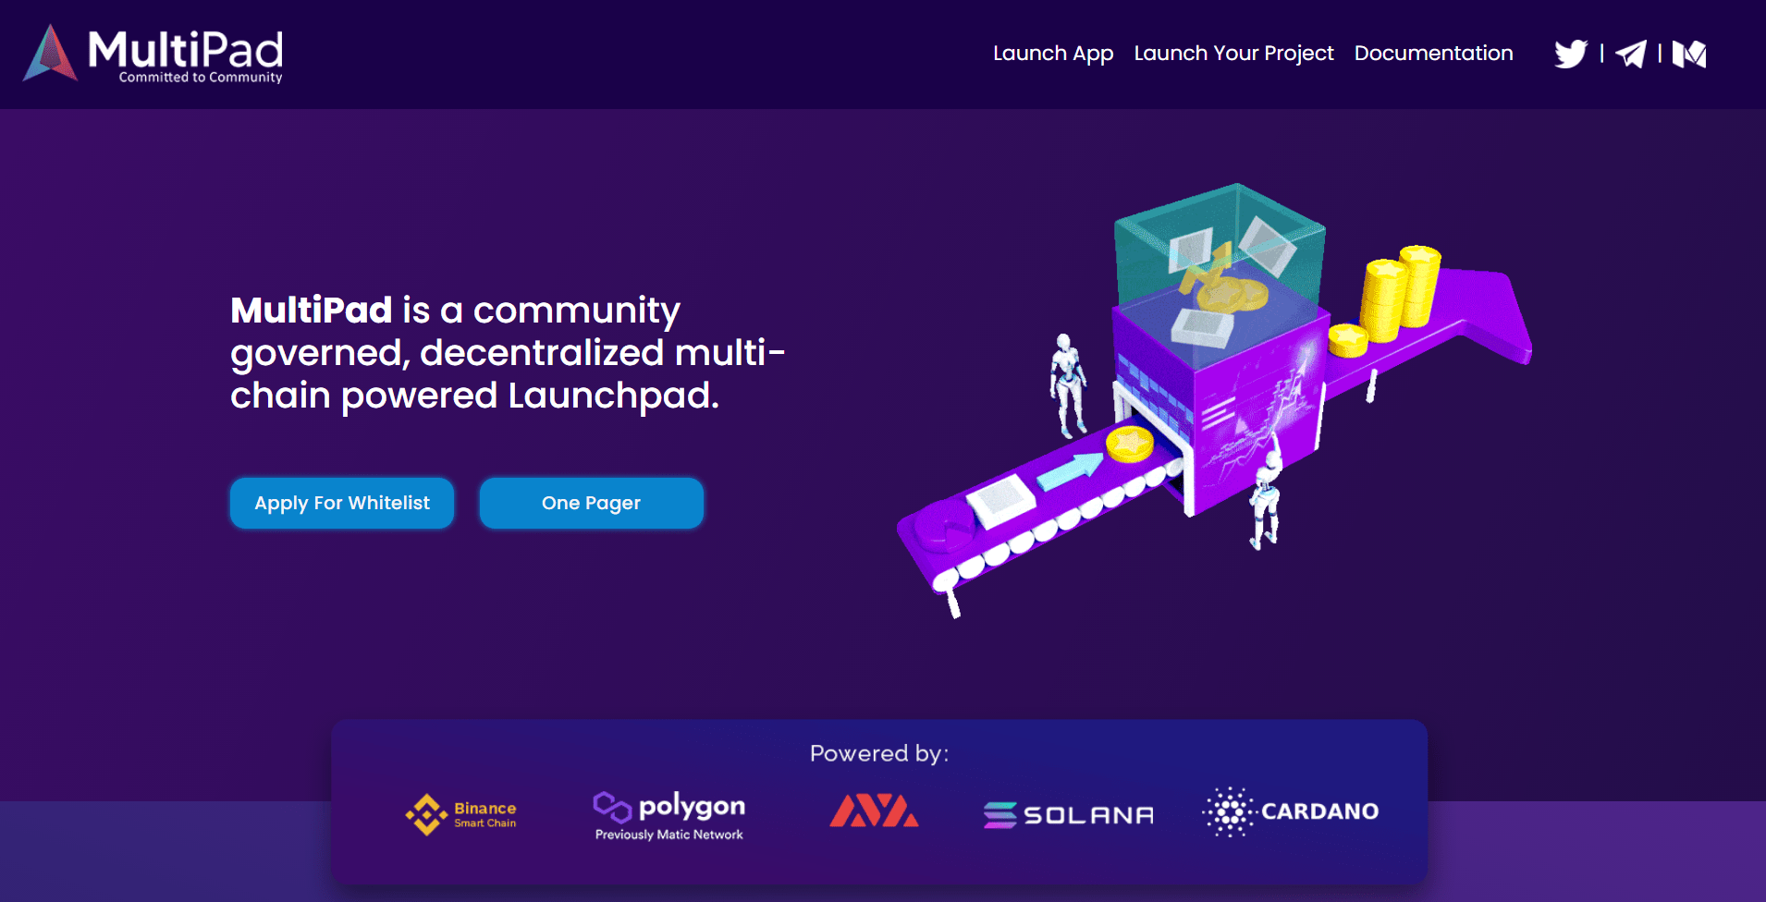This screenshot has height=902, width=1766.
Task: Click the Solana logo
Action: point(1069,814)
